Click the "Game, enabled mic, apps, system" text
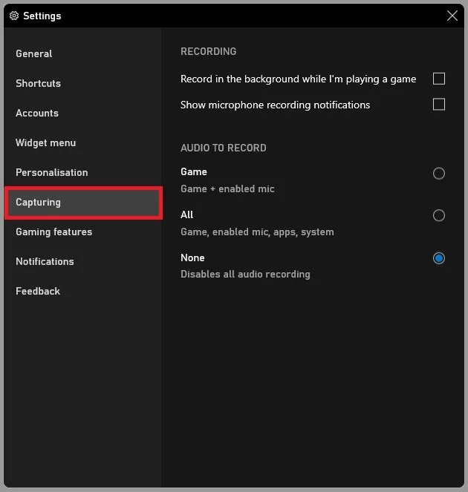The height and width of the screenshot is (492, 468). click(257, 232)
